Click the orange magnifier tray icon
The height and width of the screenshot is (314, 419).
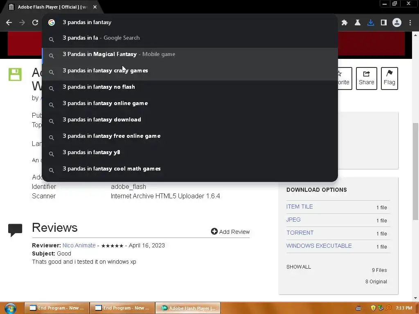tap(389, 308)
